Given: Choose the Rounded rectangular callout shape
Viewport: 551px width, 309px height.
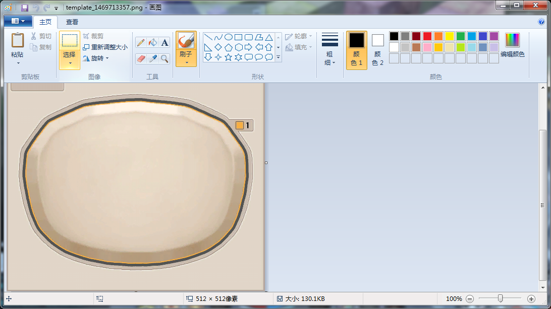Looking at the screenshot, I should click(x=249, y=57).
